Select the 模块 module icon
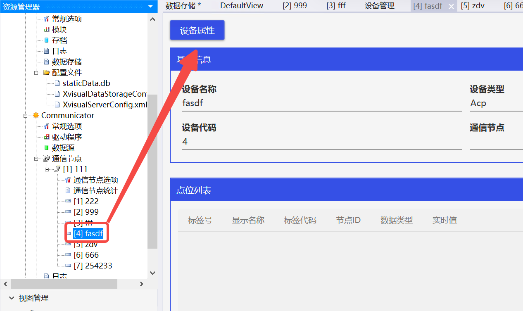This screenshot has height=311, width=523. [x=46, y=30]
